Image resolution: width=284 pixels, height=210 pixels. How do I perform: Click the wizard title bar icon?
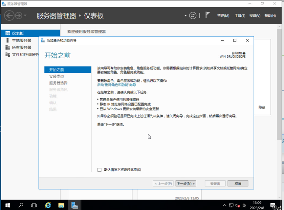click(x=43, y=41)
